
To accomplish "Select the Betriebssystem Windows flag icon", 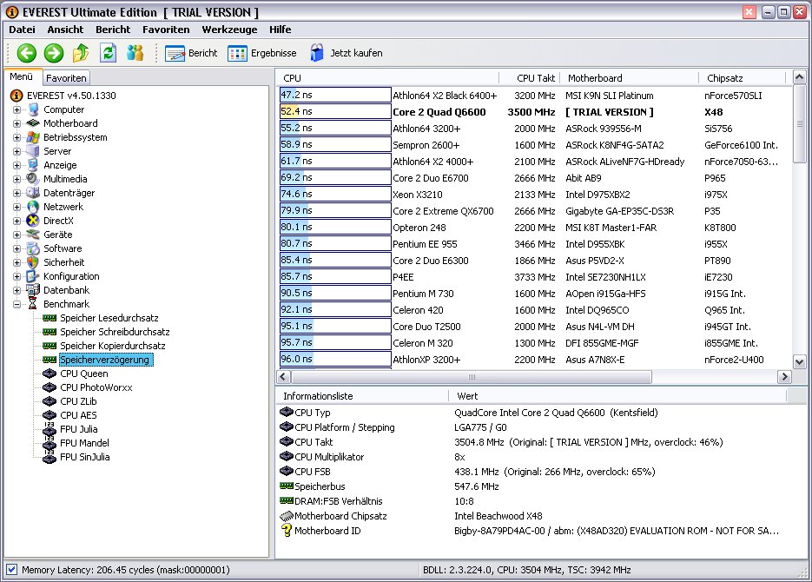I will 33,137.
